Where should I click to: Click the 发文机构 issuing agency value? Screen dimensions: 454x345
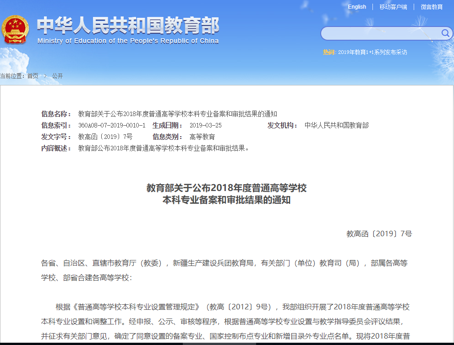tap(336, 125)
